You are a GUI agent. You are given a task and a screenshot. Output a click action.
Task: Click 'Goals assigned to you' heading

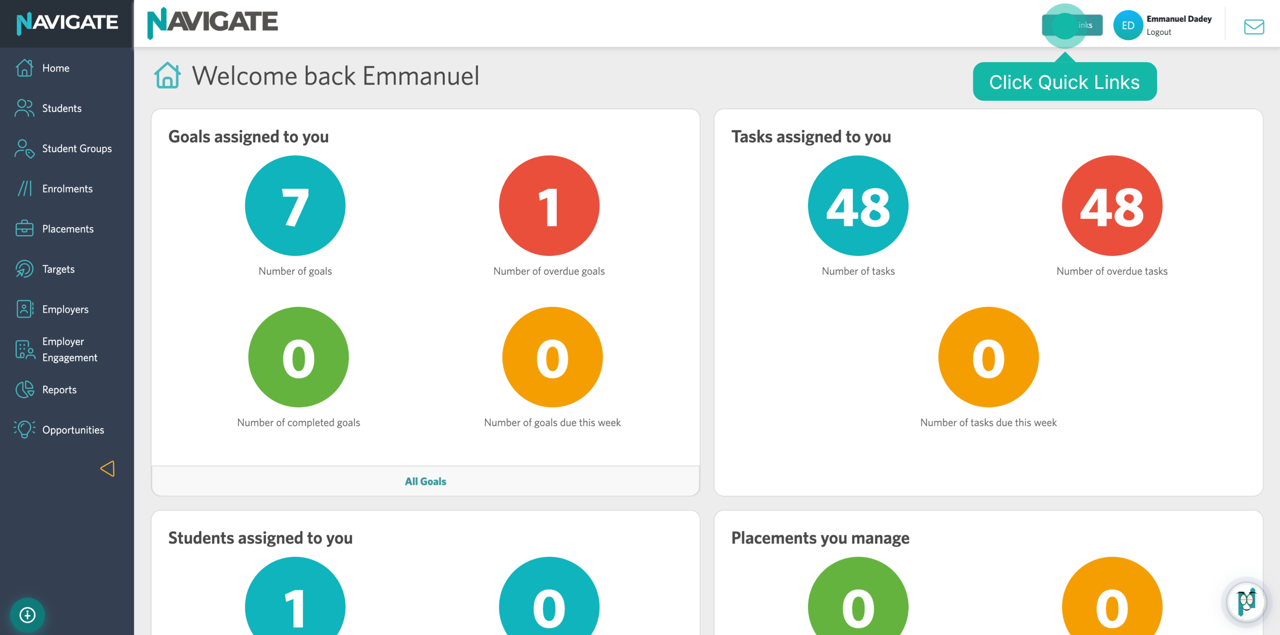[249, 137]
